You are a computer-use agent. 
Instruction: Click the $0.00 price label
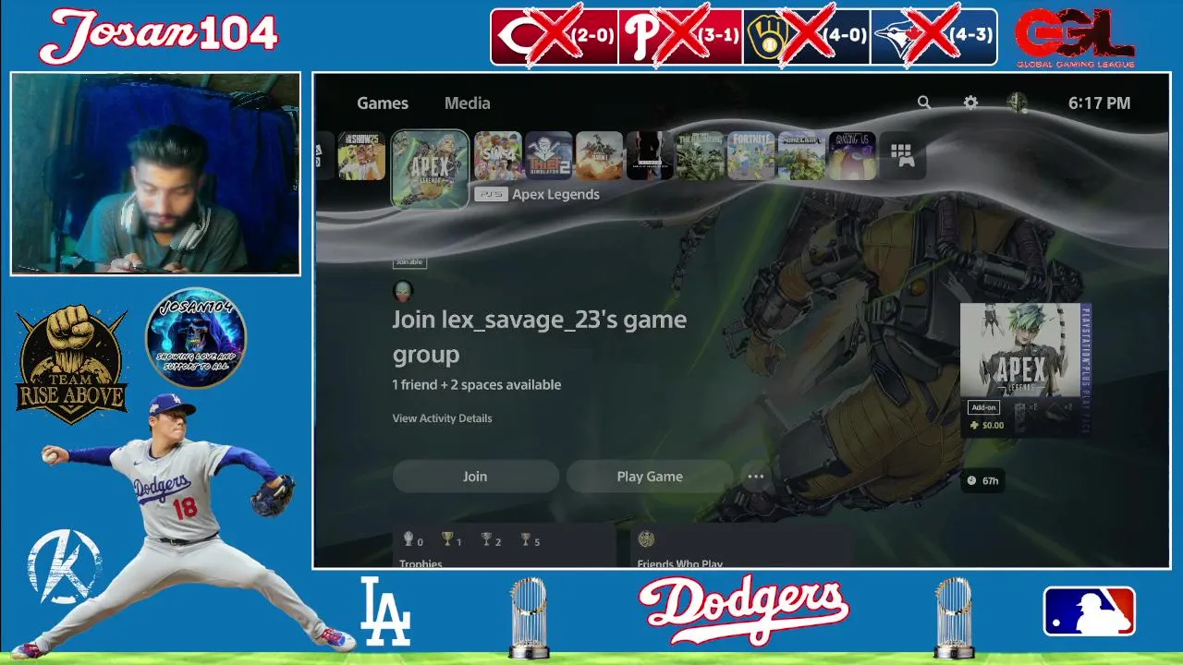pyautogui.click(x=987, y=426)
